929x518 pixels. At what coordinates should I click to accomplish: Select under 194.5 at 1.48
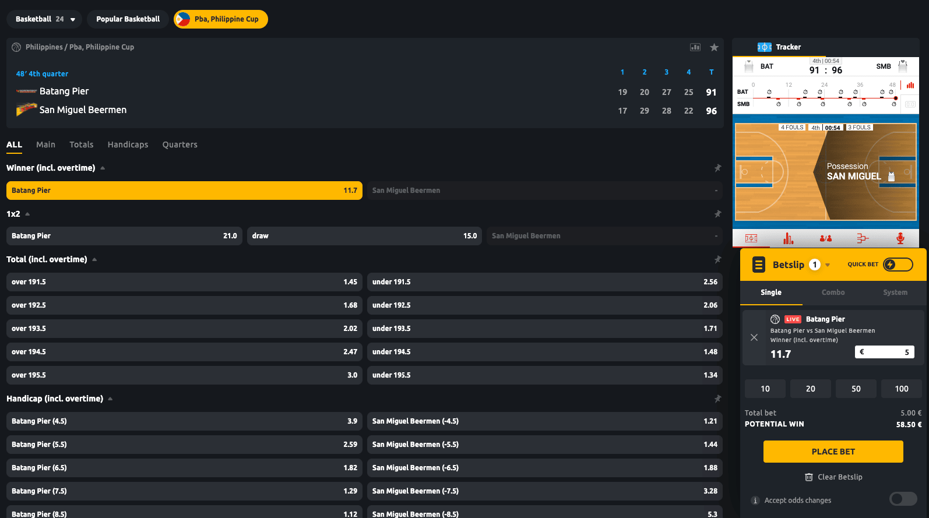pos(545,352)
